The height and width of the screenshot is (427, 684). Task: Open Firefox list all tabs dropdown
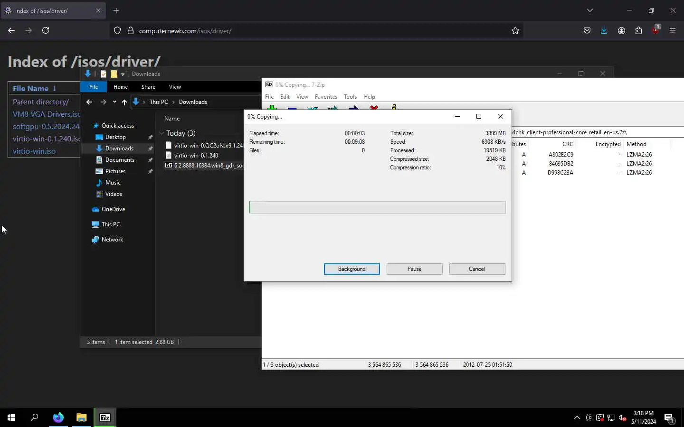(x=590, y=10)
